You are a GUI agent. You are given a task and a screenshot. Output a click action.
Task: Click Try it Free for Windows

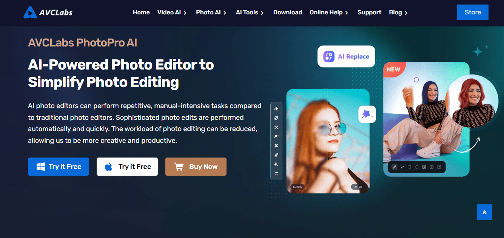click(58, 167)
